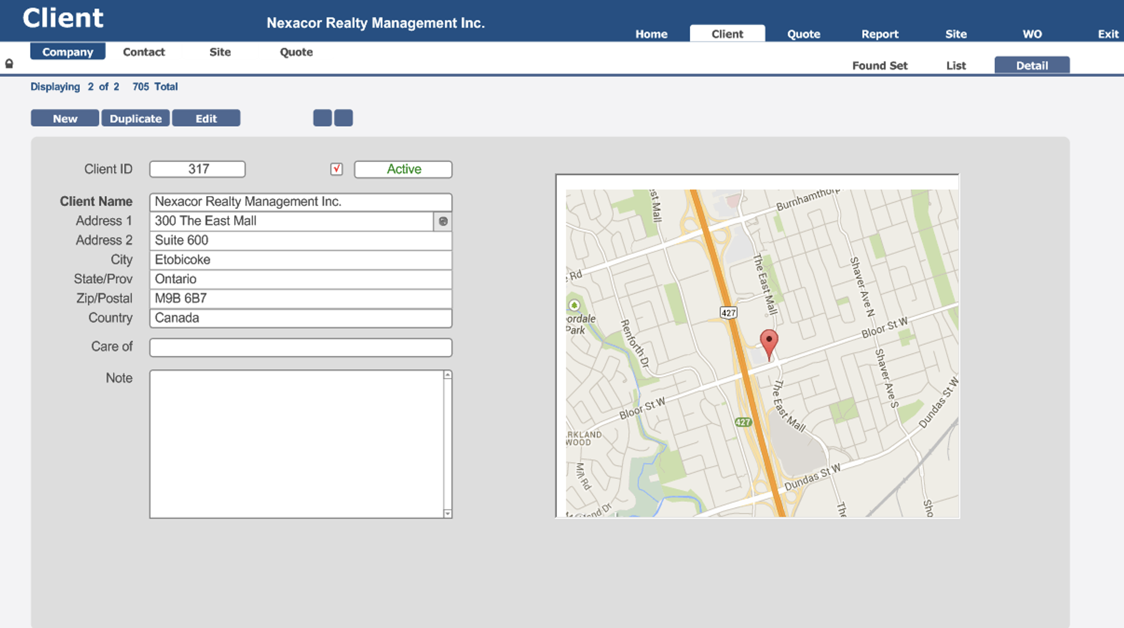This screenshot has width=1124, height=628.
Task: Create a record with New button
Action: point(65,119)
